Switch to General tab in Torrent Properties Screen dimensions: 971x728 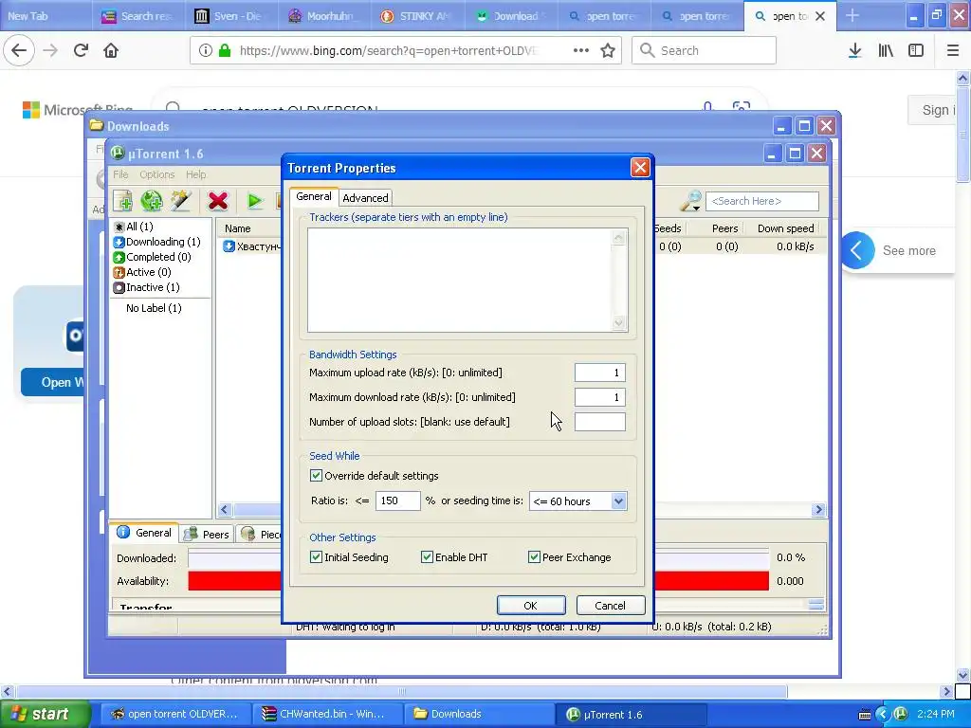(313, 196)
